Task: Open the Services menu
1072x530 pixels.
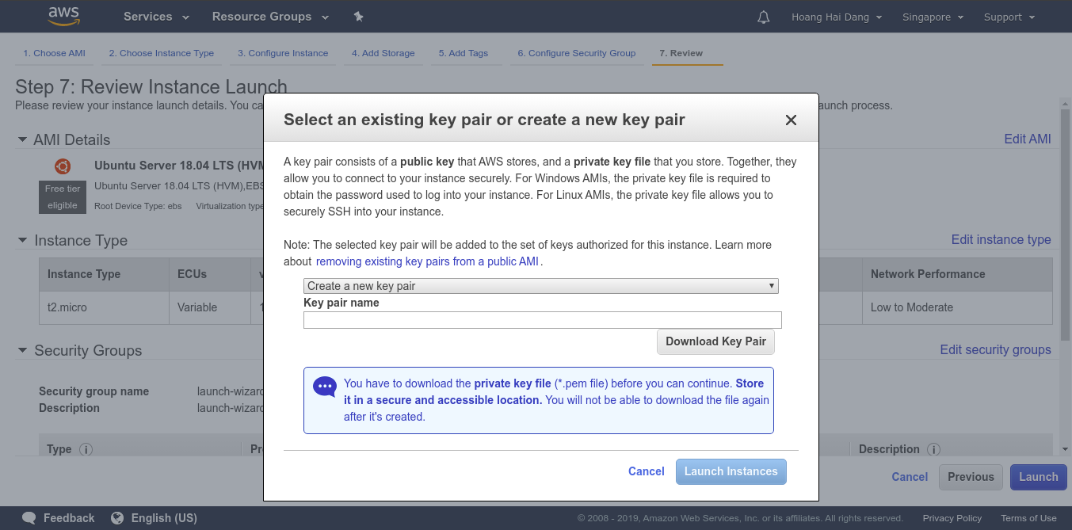Action: click(x=156, y=17)
